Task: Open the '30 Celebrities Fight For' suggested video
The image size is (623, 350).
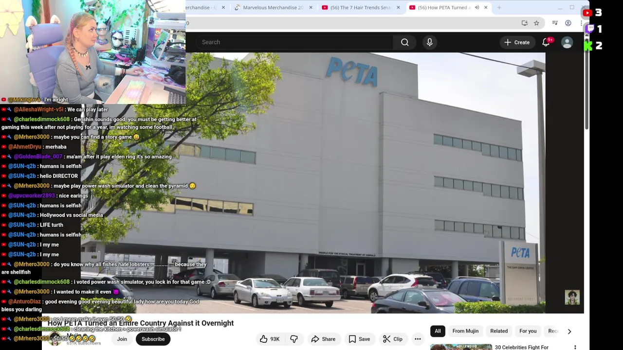Action: tap(522, 347)
